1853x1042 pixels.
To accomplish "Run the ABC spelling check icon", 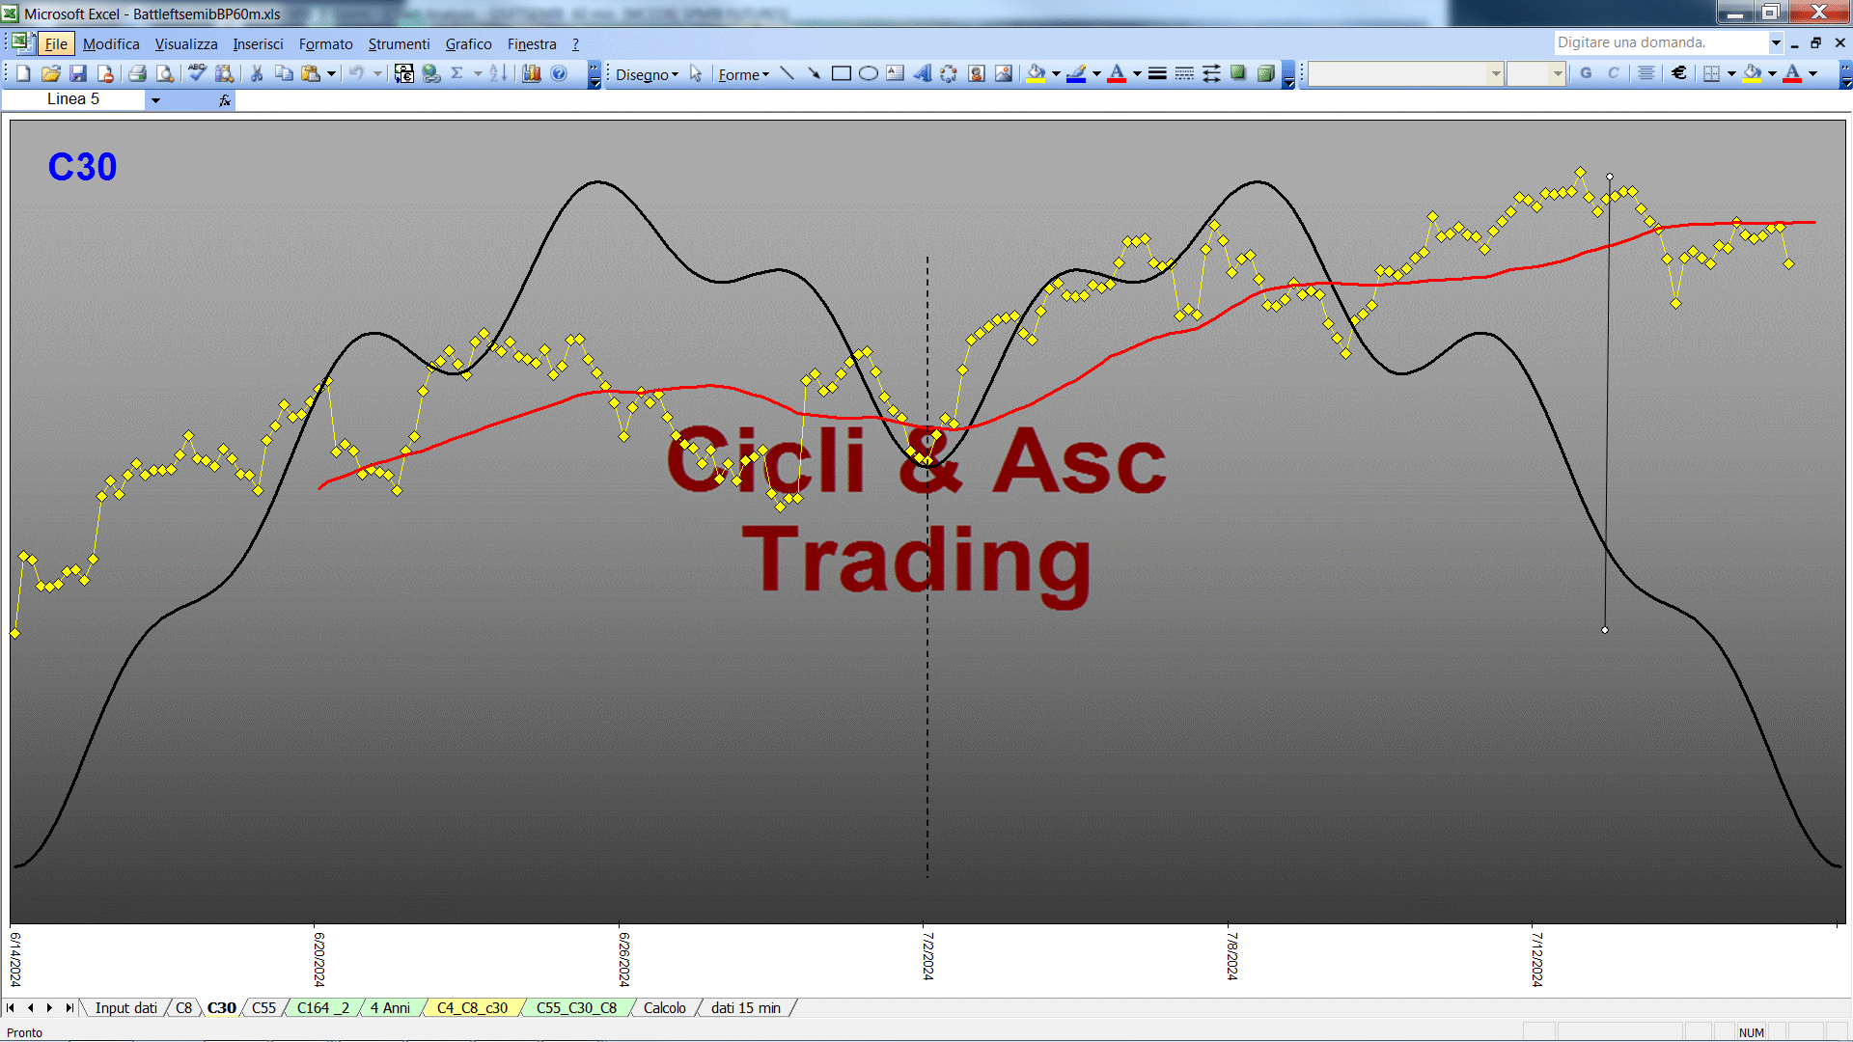I will 197,73.
